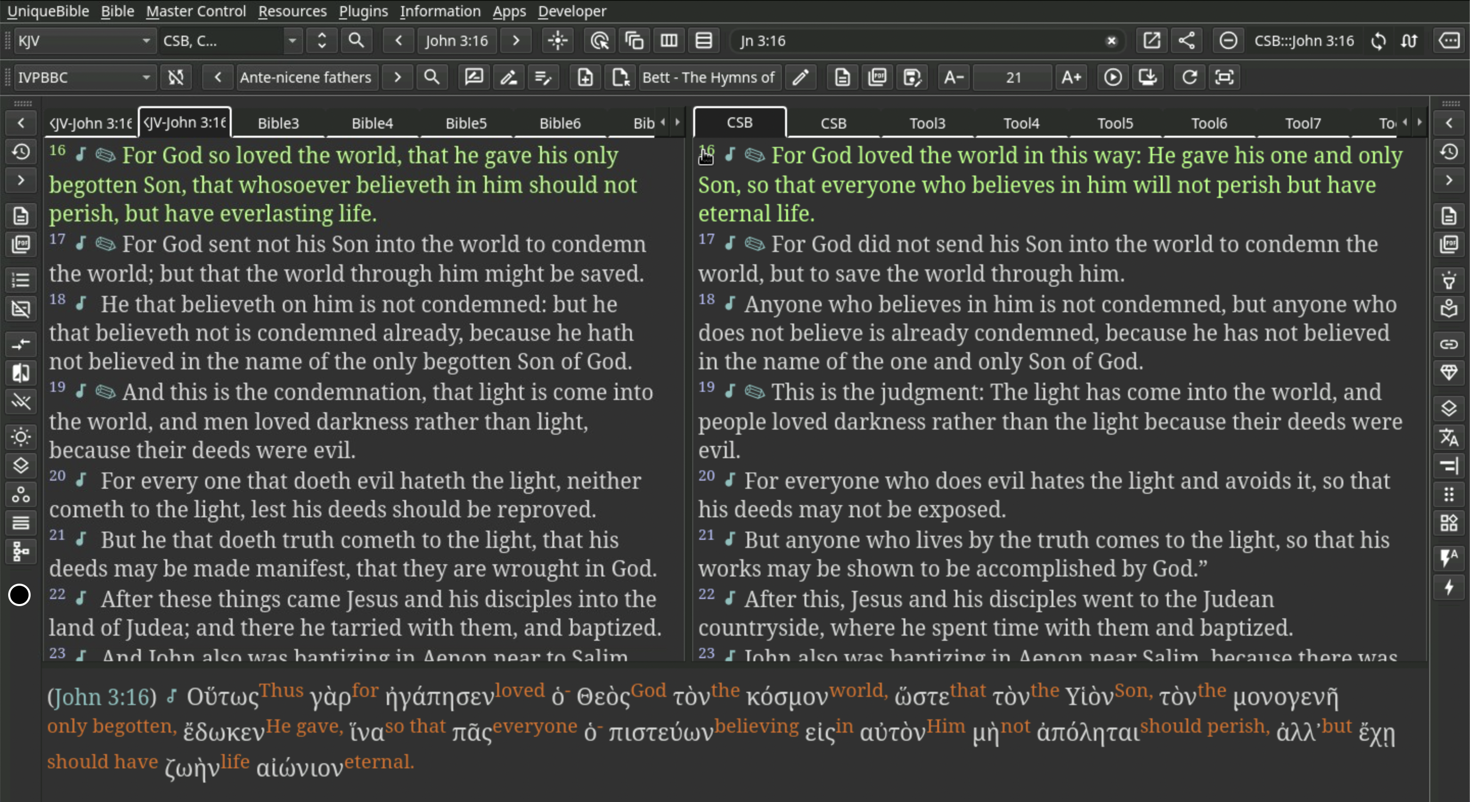1470x802 pixels.
Task: Open the Plugins menu
Action: (x=363, y=11)
